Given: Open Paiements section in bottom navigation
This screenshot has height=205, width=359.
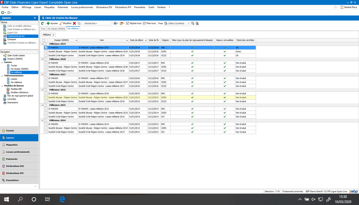Looking at the screenshot, I should click(19, 159).
